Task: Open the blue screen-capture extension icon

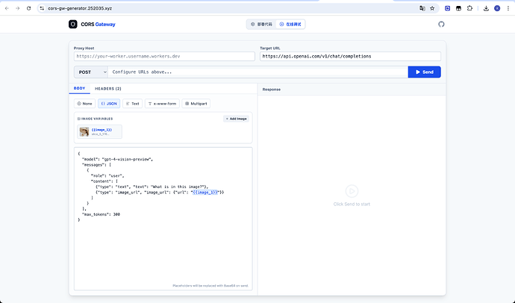Action: (x=447, y=8)
